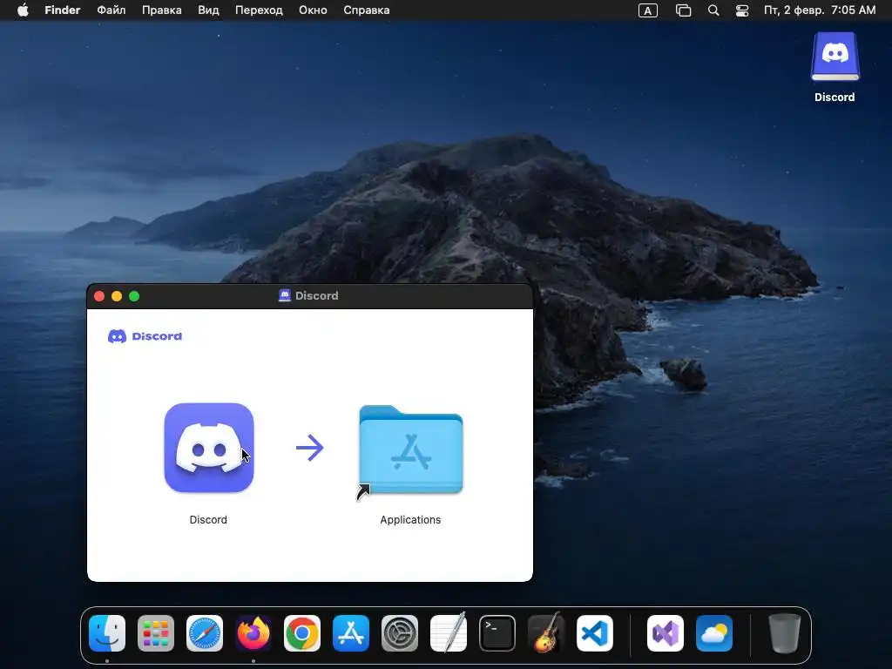
Task: Open the Apple menu
Action: pos(23,10)
